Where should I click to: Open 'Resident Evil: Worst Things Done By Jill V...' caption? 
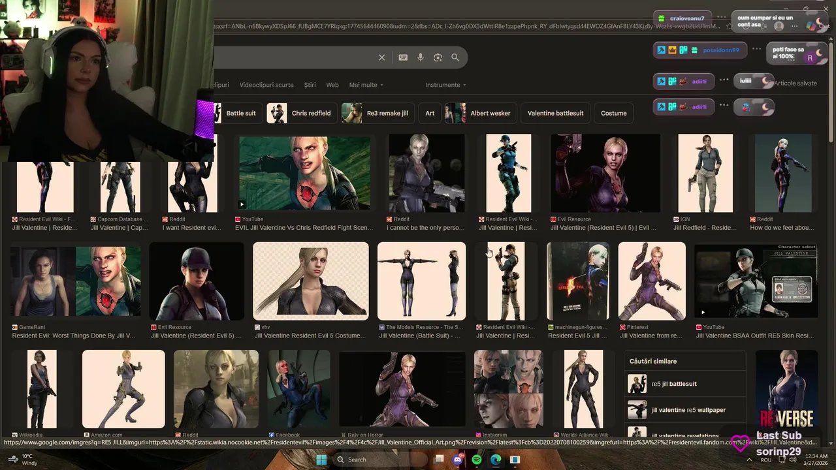click(x=74, y=336)
